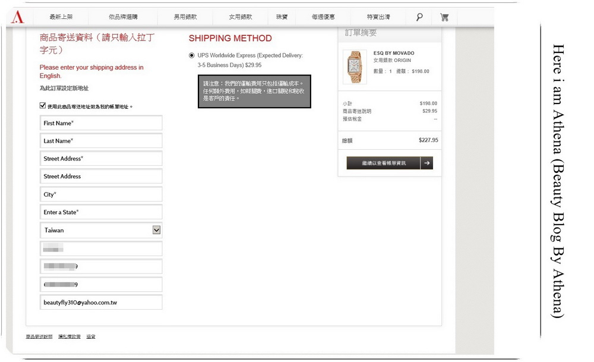Click the First Name input field
This screenshot has width=594, height=362.
[x=101, y=123]
